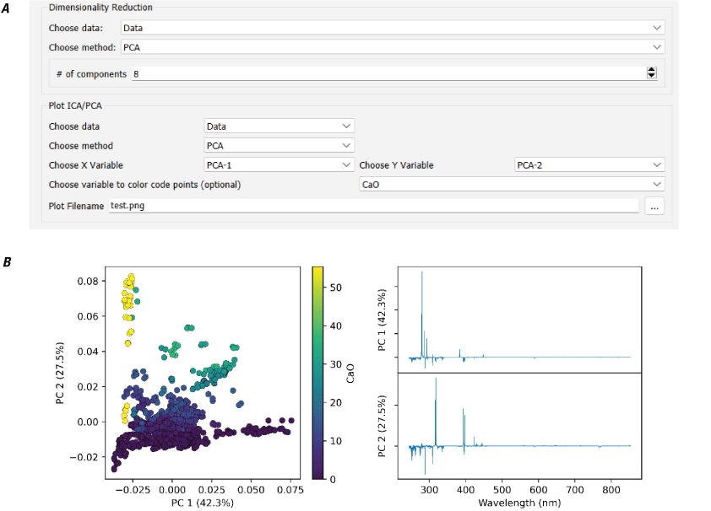Decrease number of components with down arrow
Viewport: 711px width, 511px height.
click(x=651, y=77)
